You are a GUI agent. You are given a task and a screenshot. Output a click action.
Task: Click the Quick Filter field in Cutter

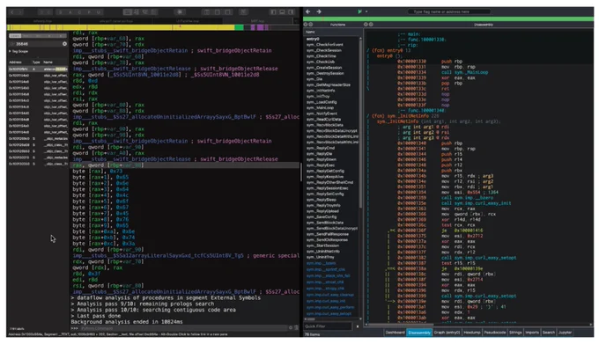tap(328, 326)
